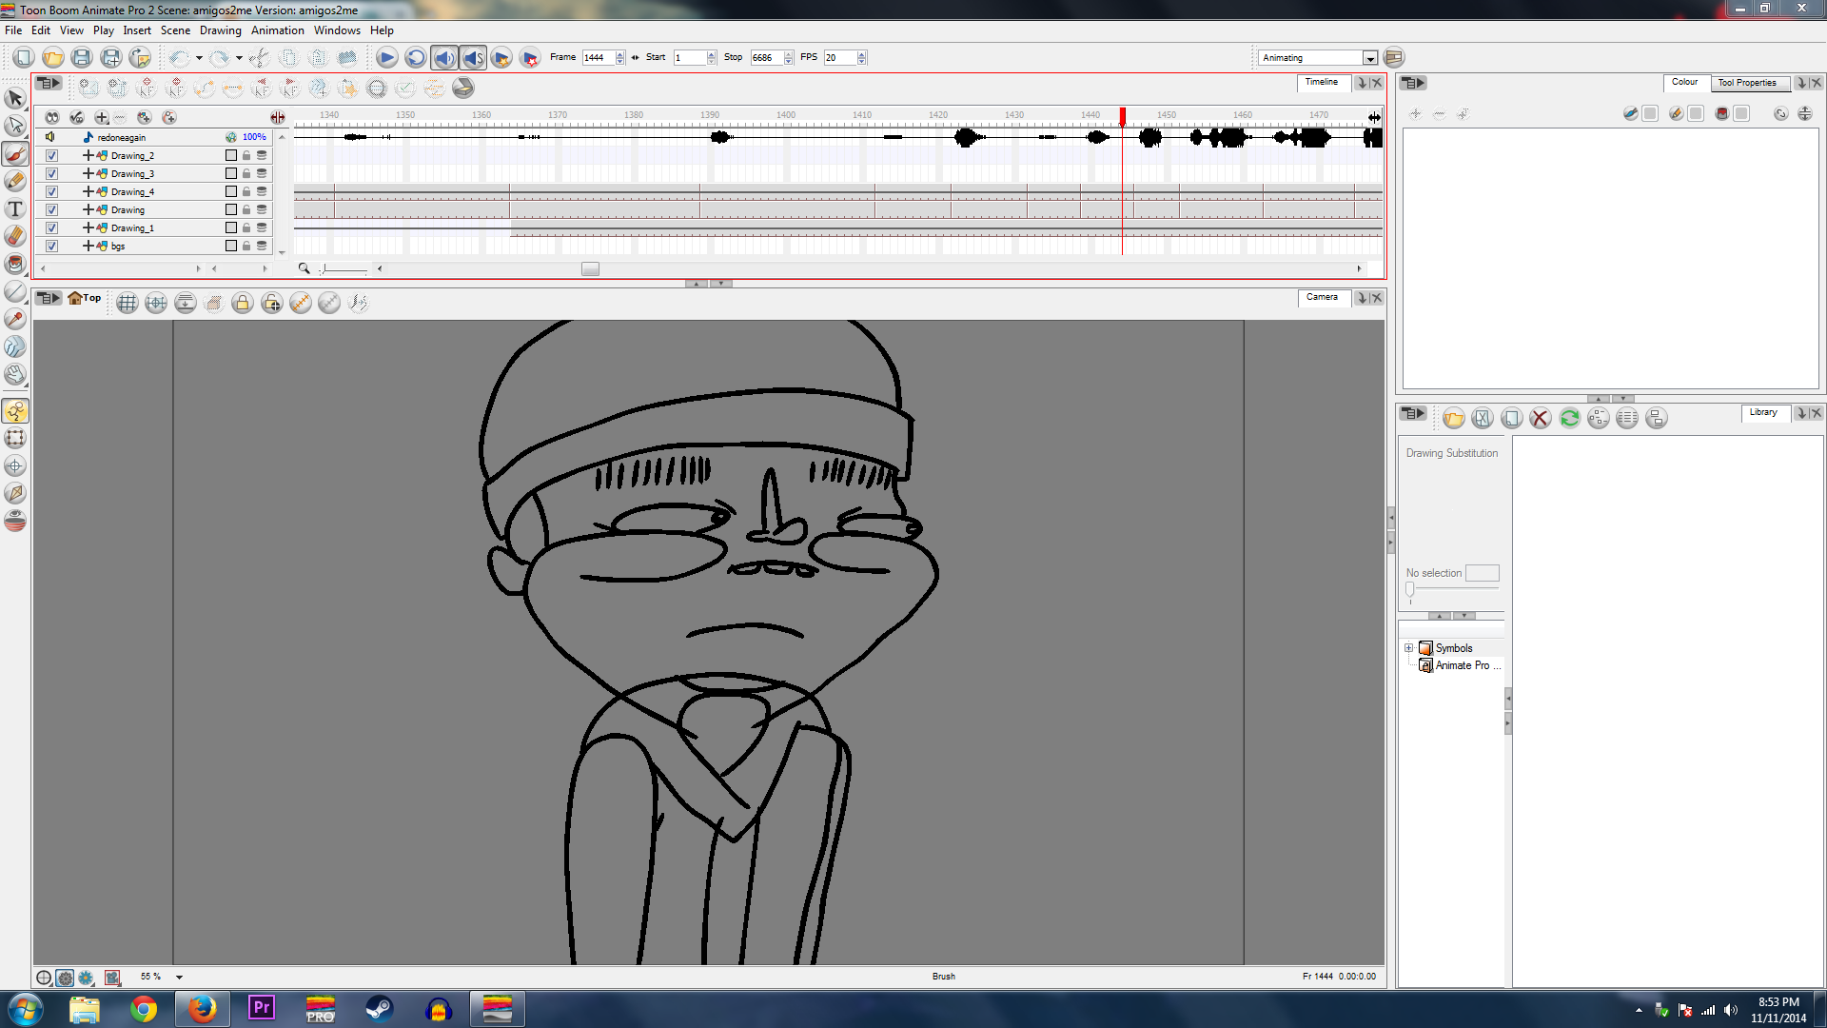1827x1028 pixels.
Task: Toggle loop playback
Action: (415, 58)
